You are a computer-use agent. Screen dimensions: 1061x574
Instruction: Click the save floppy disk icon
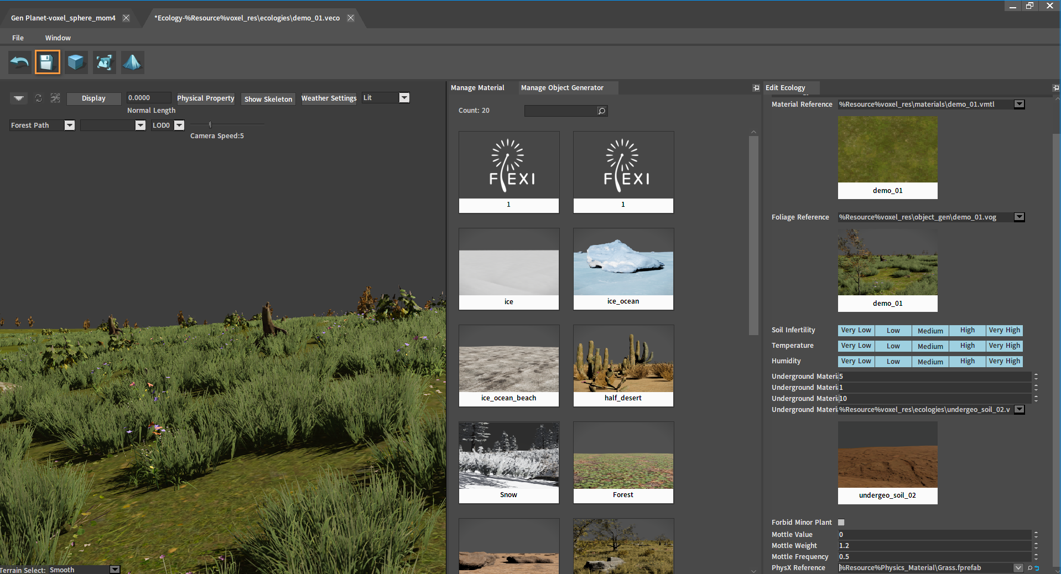tap(47, 62)
